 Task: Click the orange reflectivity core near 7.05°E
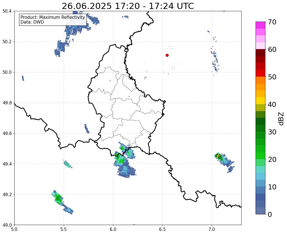click(x=218, y=156)
